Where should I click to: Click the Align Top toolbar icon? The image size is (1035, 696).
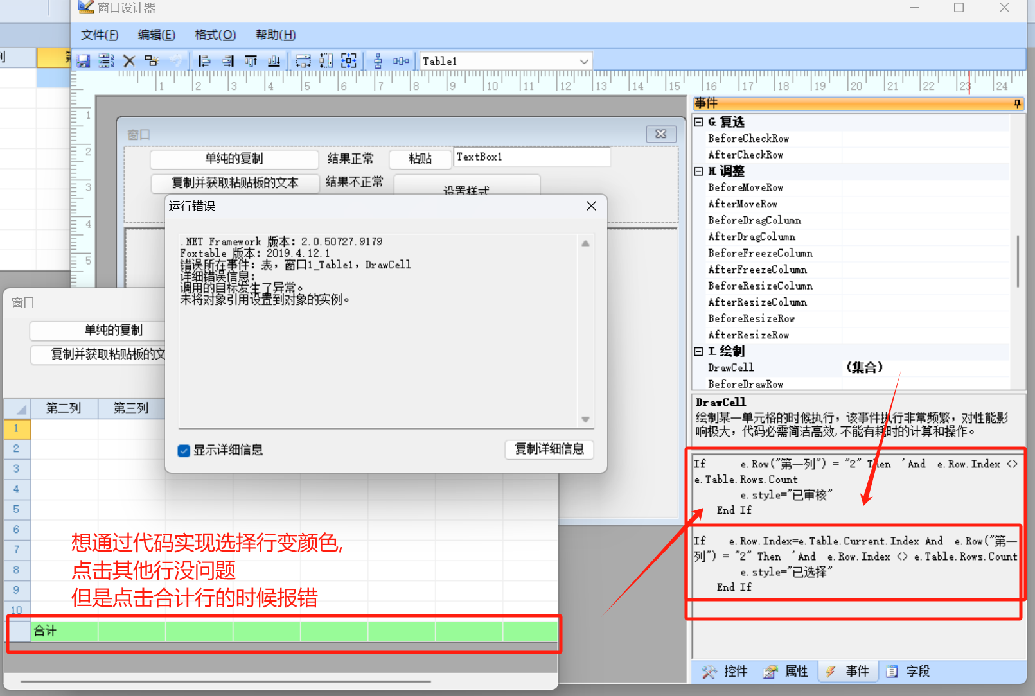[x=251, y=61]
